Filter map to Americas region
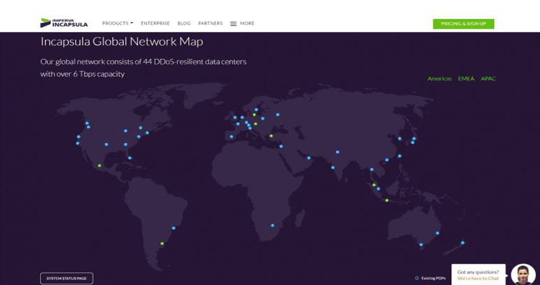The height and width of the screenshot is (285, 540). [439, 79]
